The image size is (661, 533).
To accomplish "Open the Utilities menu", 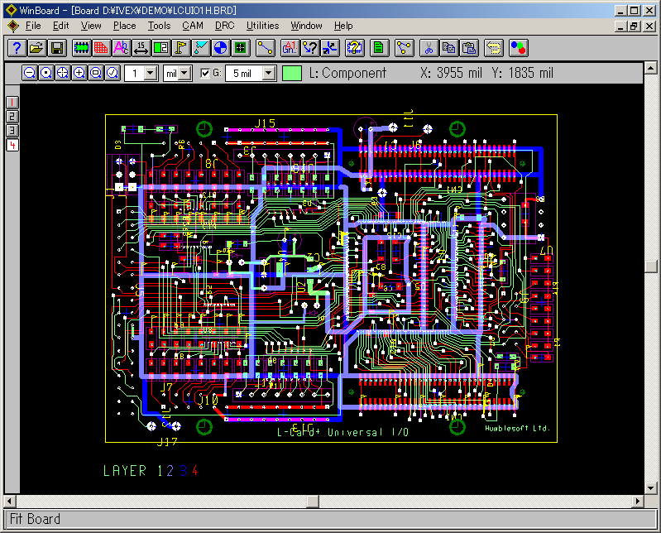I will coord(263,26).
